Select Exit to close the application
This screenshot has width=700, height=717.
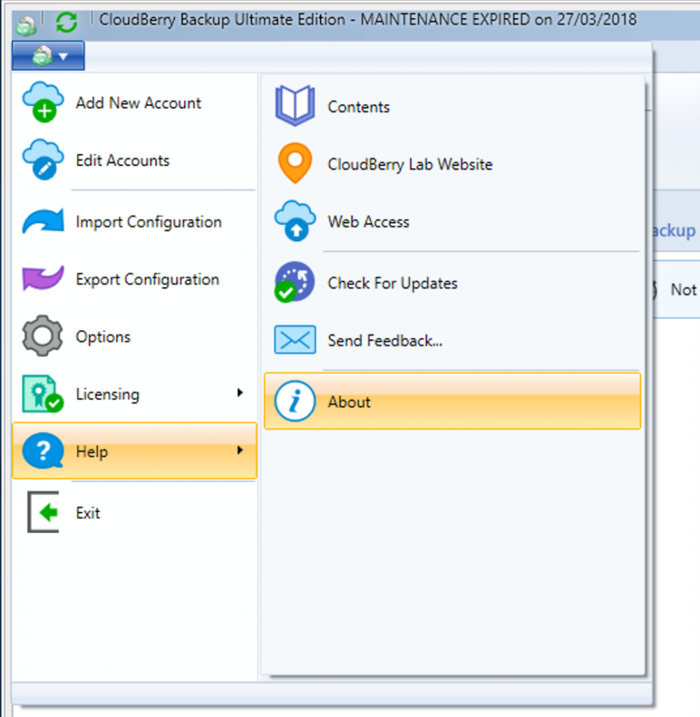click(134, 513)
